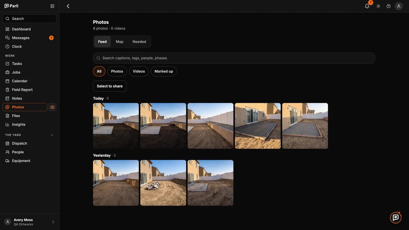Open Today photo of poured concrete slab

(x=258, y=126)
